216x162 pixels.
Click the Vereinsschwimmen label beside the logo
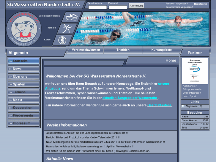(x=49, y=16)
